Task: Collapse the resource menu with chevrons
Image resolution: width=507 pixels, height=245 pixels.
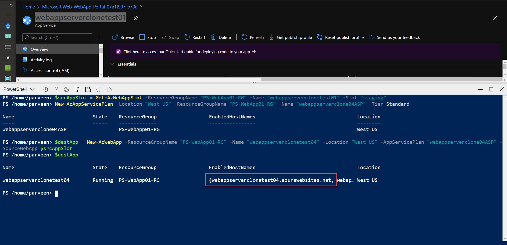Action: (98, 38)
